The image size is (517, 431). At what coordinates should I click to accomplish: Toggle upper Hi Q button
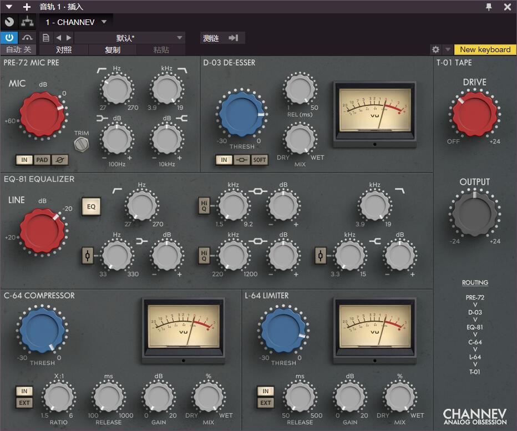point(204,206)
